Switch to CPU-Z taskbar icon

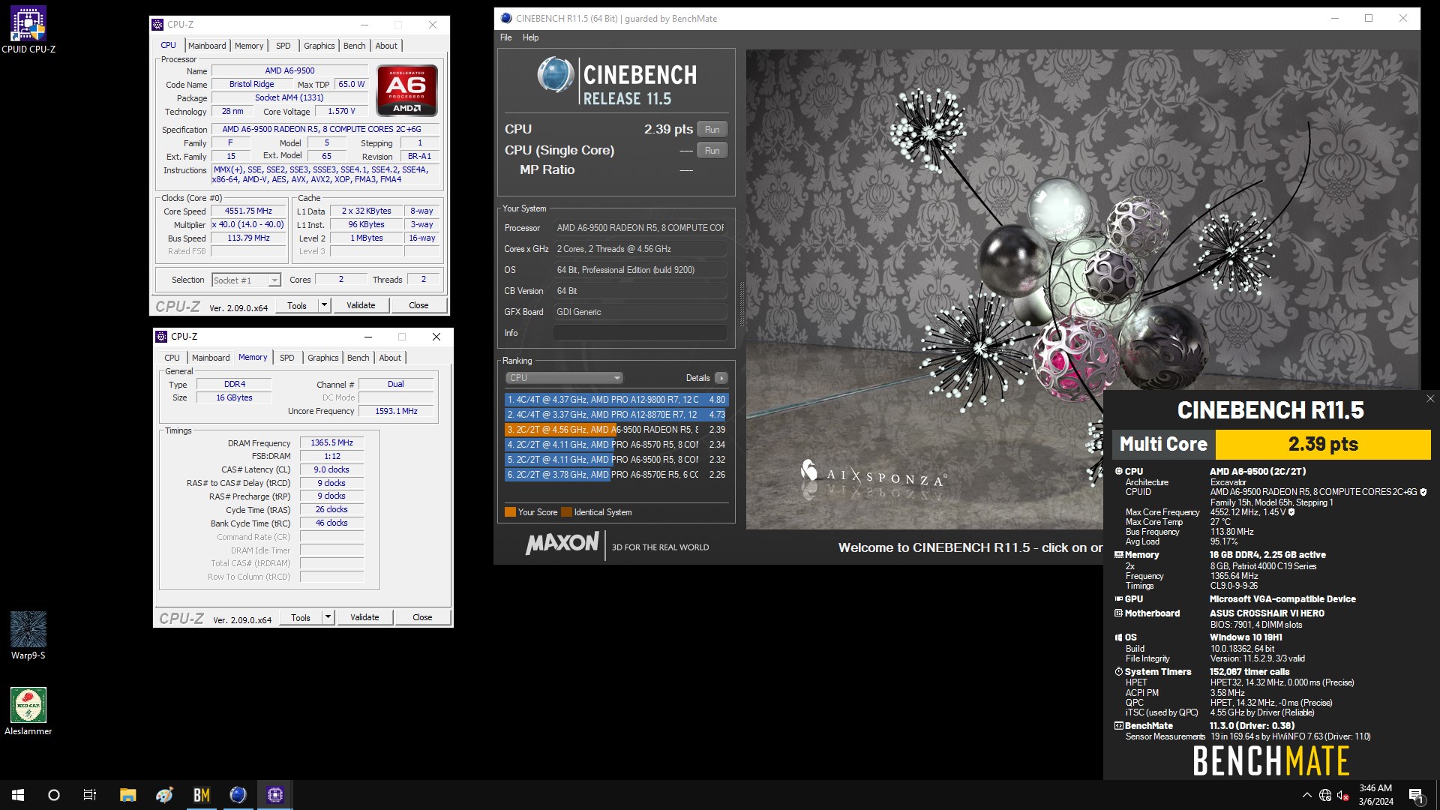click(275, 795)
